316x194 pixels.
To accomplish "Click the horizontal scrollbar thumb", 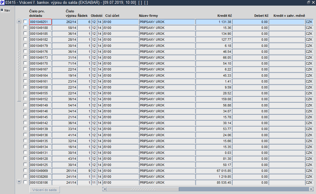I will [143, 189].
